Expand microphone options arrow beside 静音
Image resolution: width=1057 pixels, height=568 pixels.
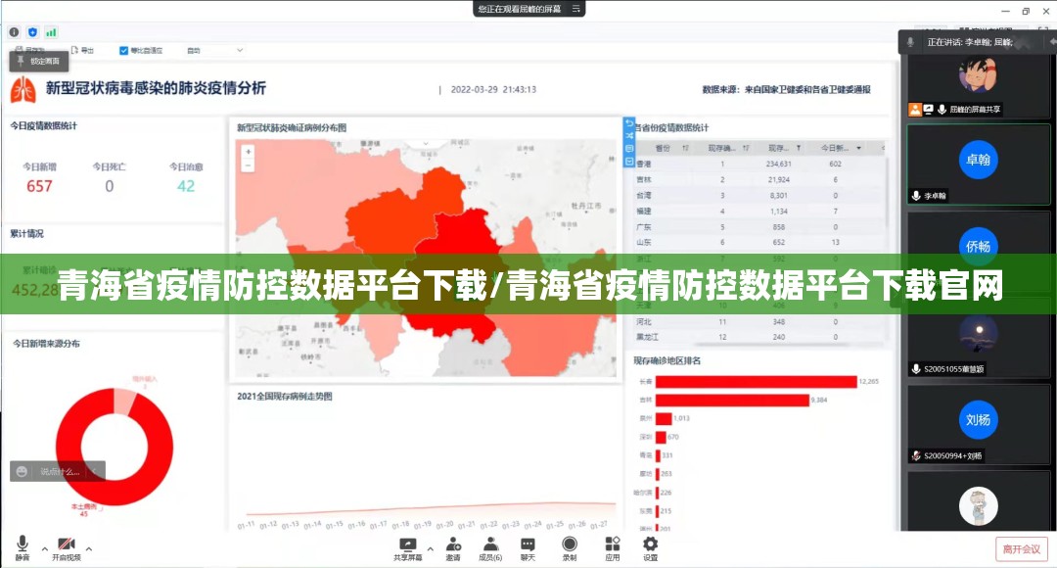44,548
